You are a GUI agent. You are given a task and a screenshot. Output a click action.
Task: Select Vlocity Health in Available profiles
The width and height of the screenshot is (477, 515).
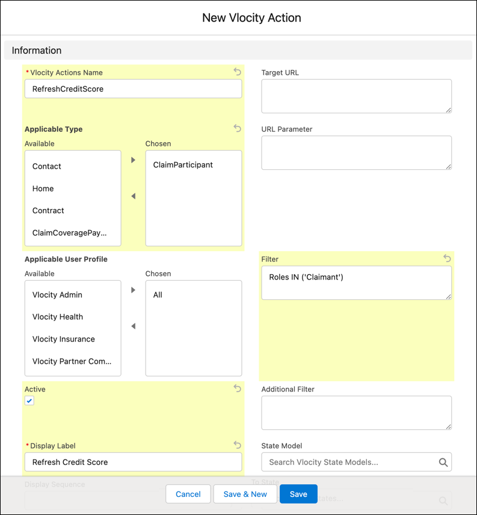click(73, 317)
